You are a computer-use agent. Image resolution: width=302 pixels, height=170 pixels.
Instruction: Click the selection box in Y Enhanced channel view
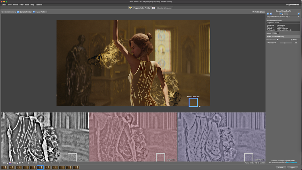pyautogui.click(x=72, y=157)
